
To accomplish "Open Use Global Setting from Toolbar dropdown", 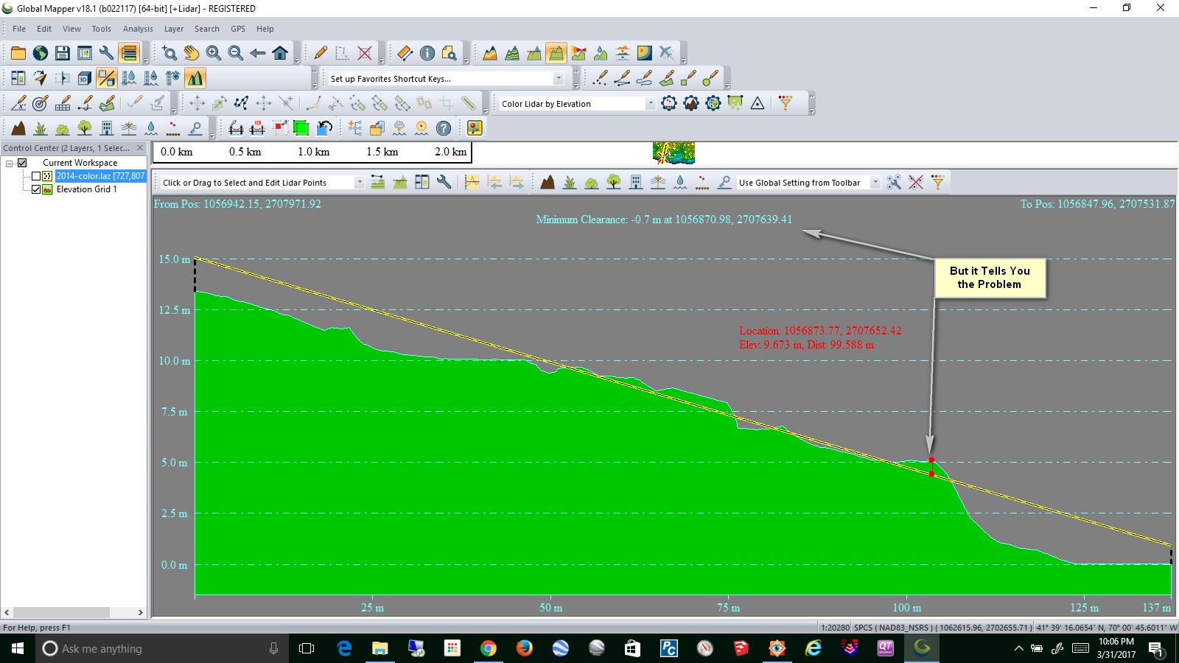I will 875,183.
